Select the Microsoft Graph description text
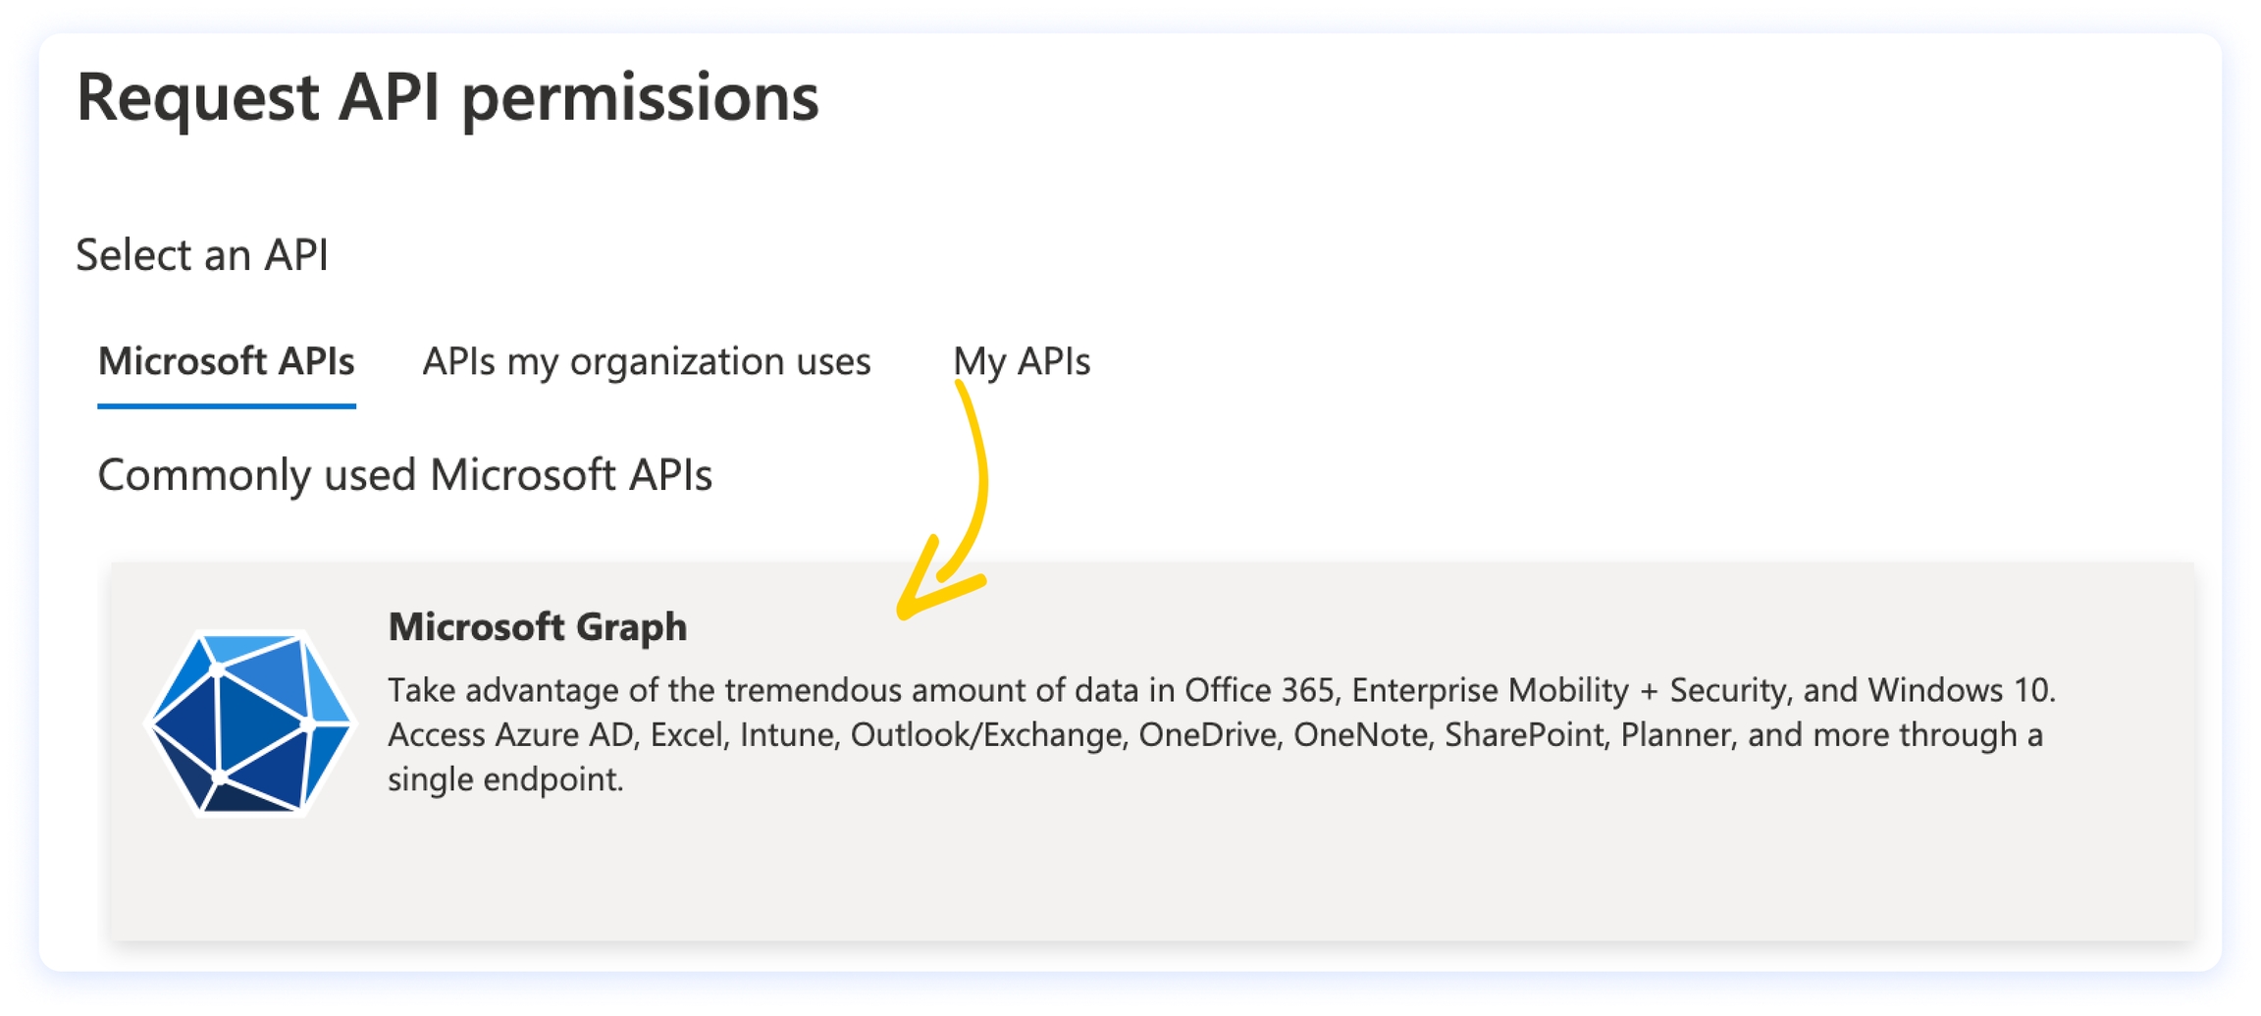 pos(1221,734)
